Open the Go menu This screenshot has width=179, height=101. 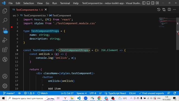click(47, 3)
